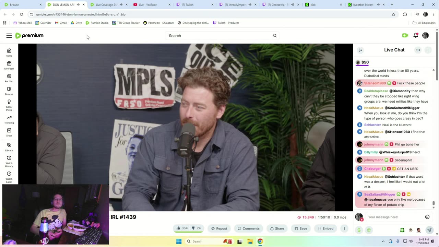The image size is (439, 247).
Task: Click the green upload camera icon
Action: pyautogui.click(x=405, y=35)
